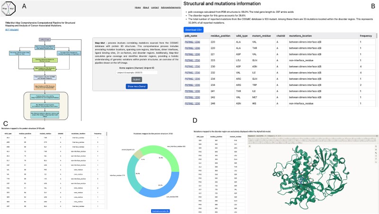379x214 pixels.
Task: Click the Mol* viewer wrench controls icon
Action: point(376,153)
